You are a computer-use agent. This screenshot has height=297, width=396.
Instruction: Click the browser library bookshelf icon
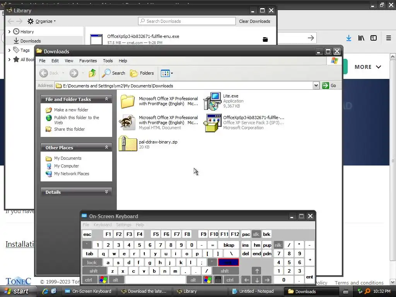361,38
